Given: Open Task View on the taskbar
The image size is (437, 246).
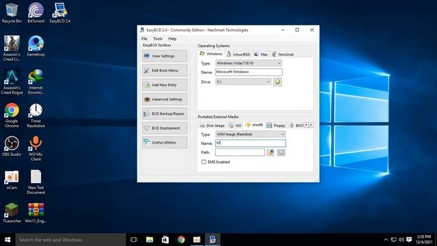Looking at the screenshot, I should point(134,240).
